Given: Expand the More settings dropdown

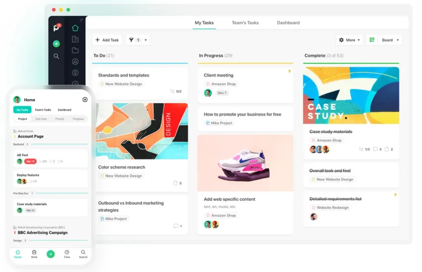Looking at the screenshot, I should 349,40.
